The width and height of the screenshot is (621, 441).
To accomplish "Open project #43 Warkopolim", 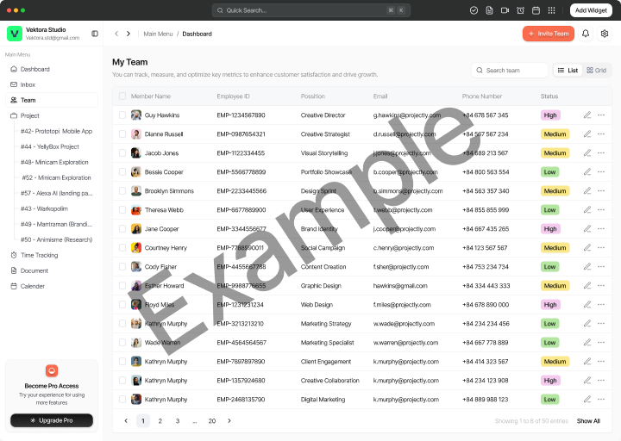I will point(44,208).
